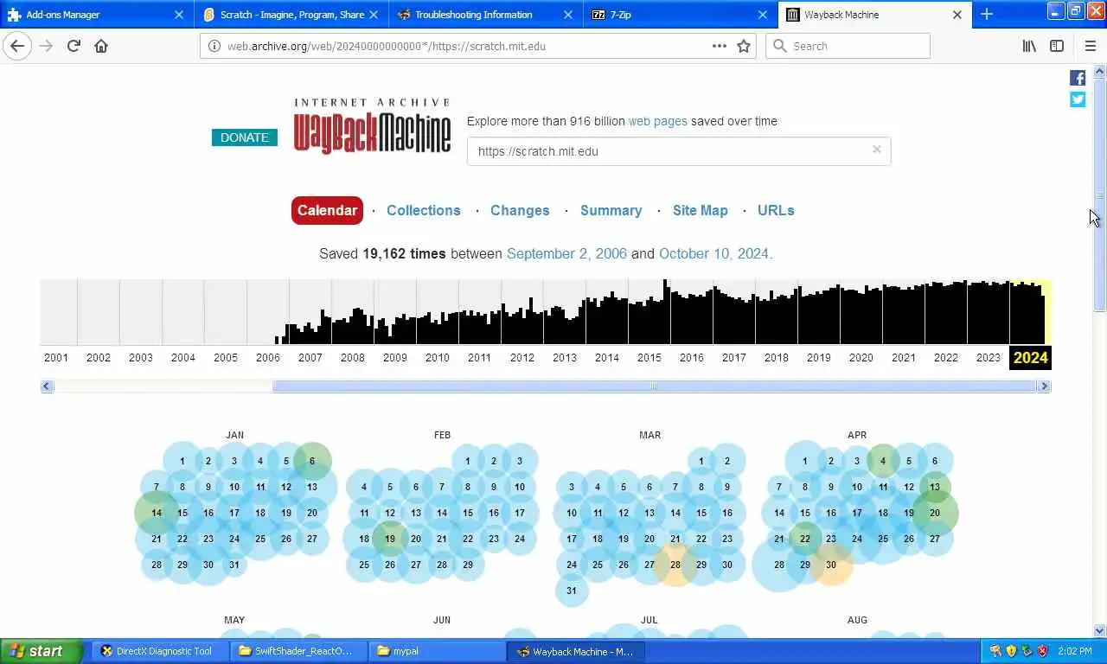
Task: Select year 2011 on the timeline
Action: click(x=479, y=357)
